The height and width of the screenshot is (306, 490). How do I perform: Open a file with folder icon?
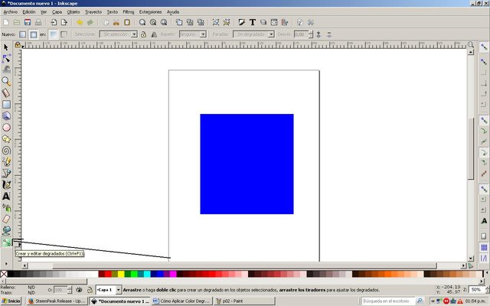pyautogui.click(x=17, y=22)
